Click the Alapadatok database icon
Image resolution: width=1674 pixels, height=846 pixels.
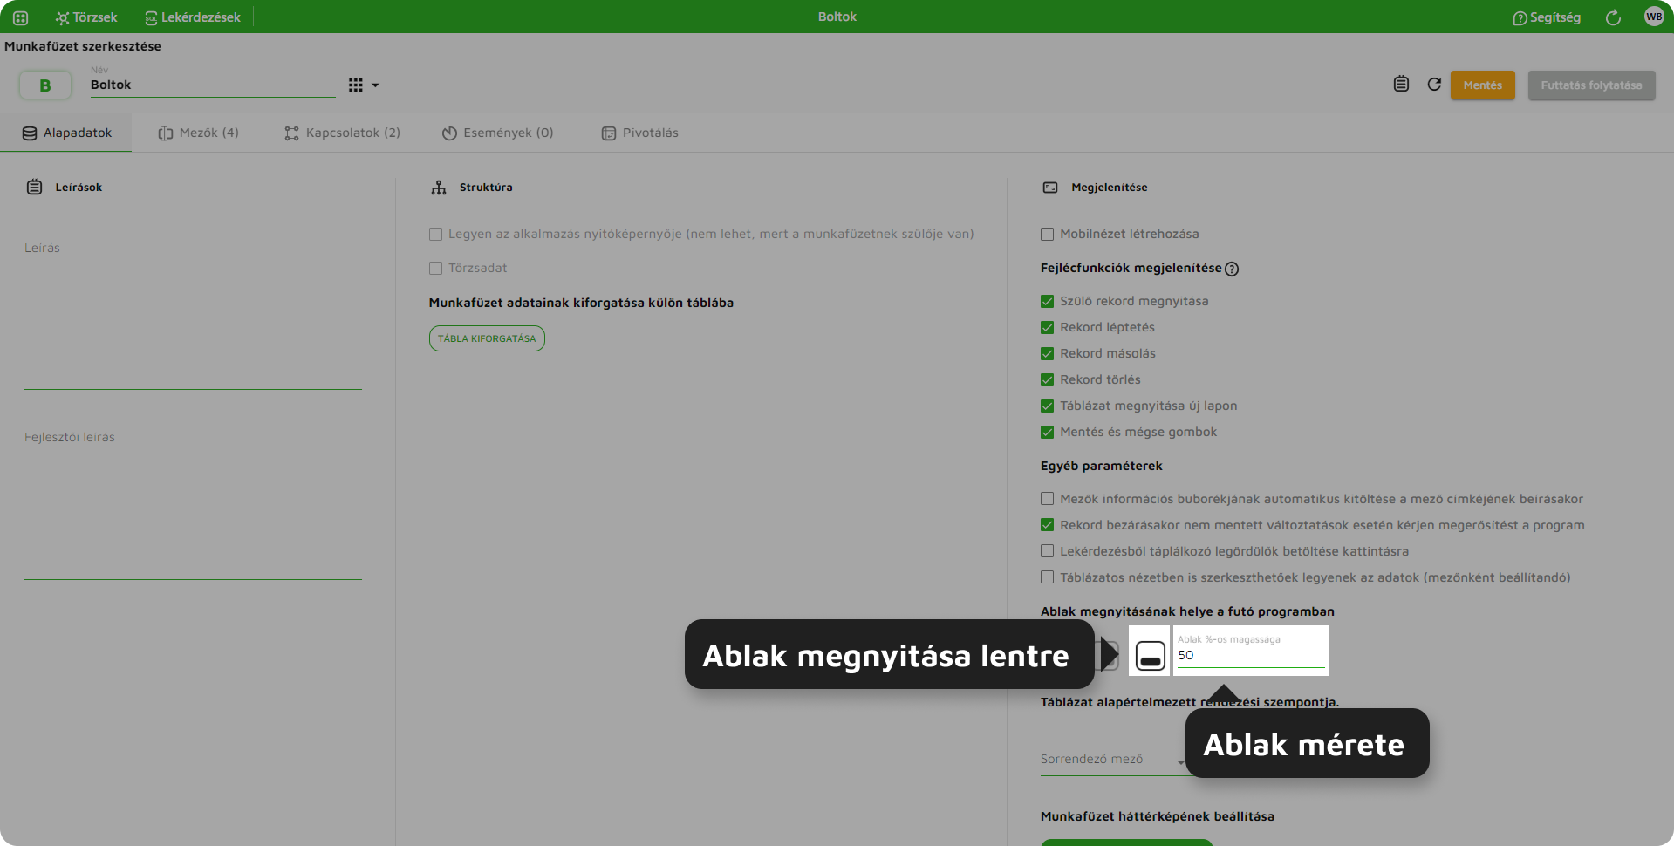(30, 133)
